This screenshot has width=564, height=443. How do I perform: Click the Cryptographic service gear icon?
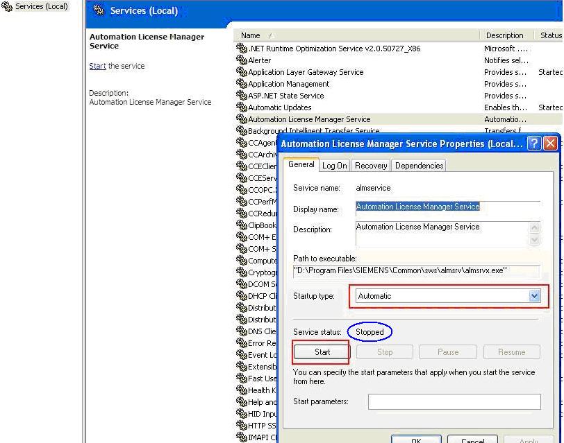pos(241,272)
